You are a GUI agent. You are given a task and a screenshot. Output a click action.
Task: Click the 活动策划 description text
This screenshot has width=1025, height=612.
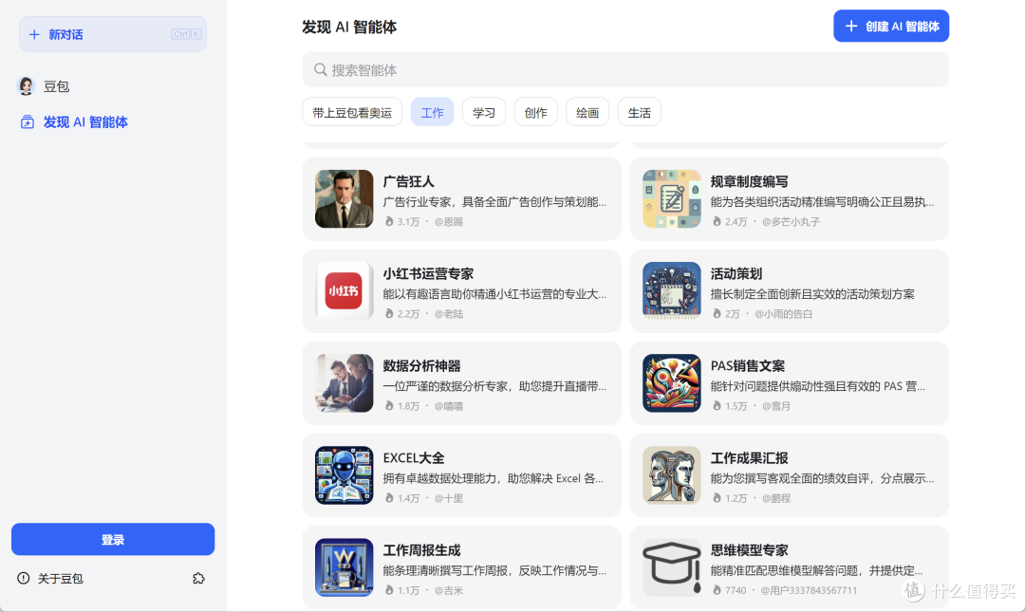pos(812,293)
